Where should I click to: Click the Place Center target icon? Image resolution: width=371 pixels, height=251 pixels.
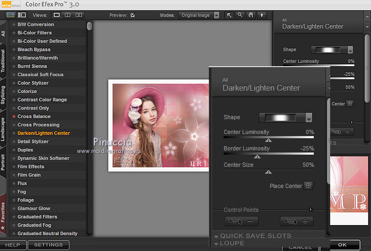308,186
